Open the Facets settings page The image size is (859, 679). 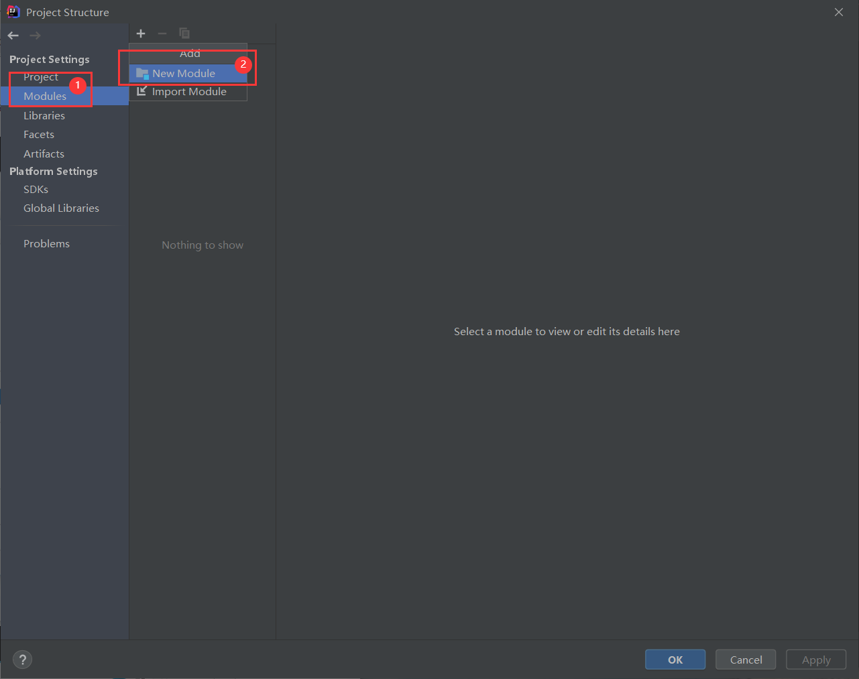(x=39, y=135)
